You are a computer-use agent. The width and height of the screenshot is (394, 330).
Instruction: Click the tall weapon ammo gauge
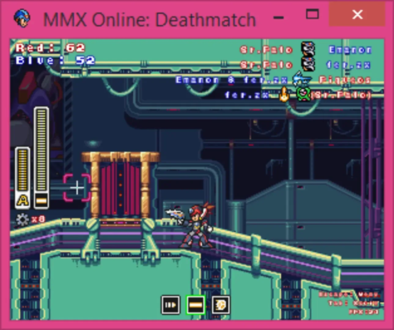point(41,150)
